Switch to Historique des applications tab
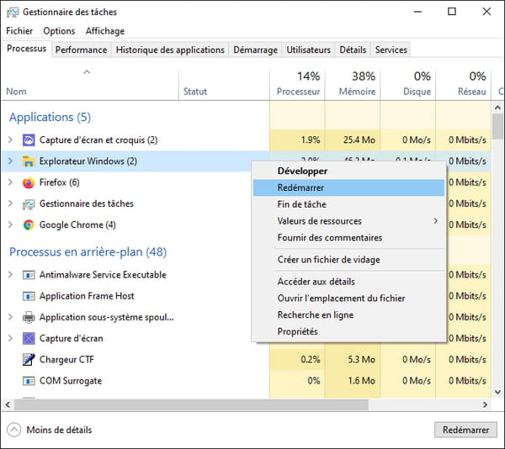 click(170, 50)
